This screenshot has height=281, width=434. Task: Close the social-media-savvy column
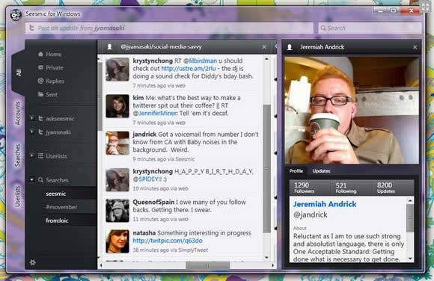coord(264,47)
